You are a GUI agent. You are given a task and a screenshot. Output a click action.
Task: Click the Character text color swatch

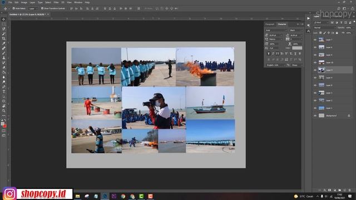click(297, 48)
